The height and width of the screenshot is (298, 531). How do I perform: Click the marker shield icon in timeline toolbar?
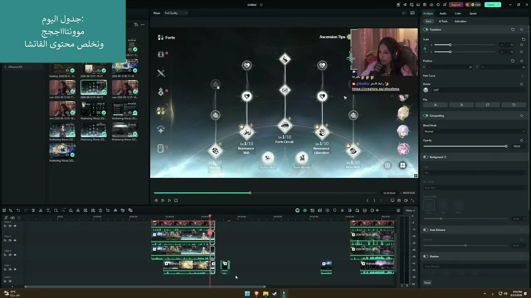click(x=335, y=210)
